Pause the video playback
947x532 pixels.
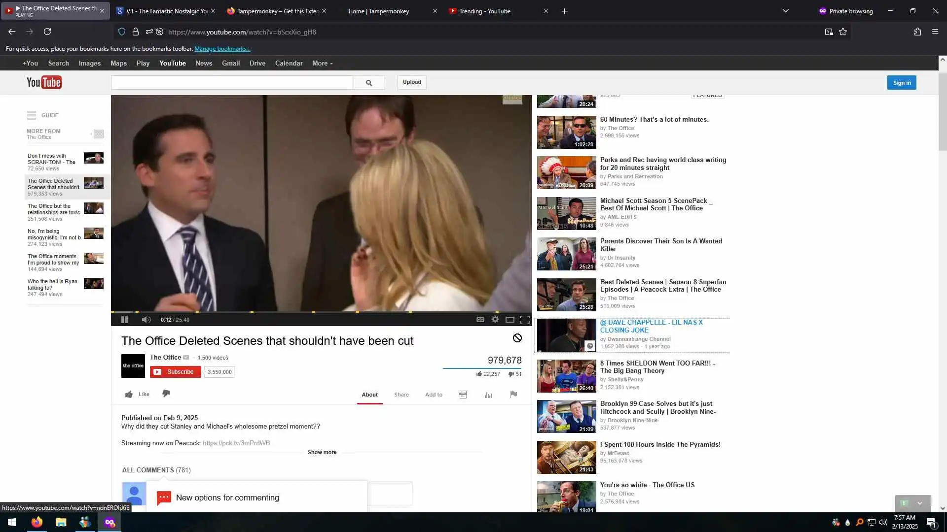[124, 320]
